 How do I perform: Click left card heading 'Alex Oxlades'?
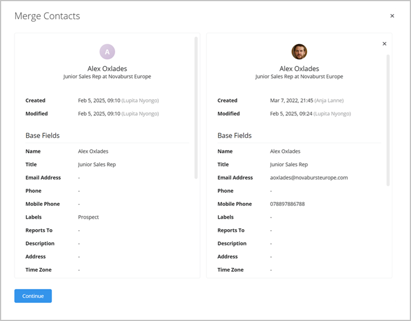pos(107,69)
